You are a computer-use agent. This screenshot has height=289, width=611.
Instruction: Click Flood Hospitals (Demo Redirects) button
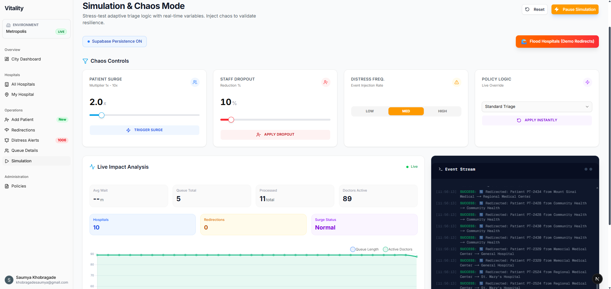(x=557, y=42)
